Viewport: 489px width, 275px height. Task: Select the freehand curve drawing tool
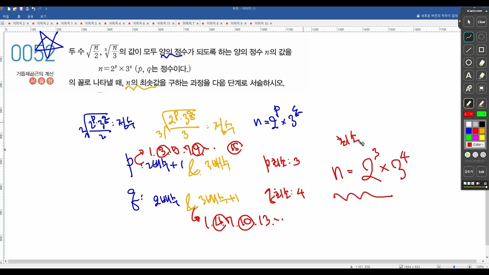coord(469,37)
